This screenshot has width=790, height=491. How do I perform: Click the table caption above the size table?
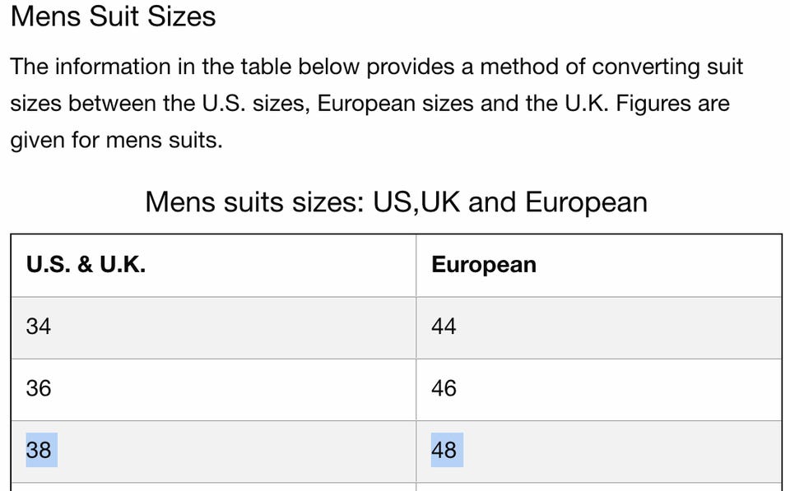396,201
